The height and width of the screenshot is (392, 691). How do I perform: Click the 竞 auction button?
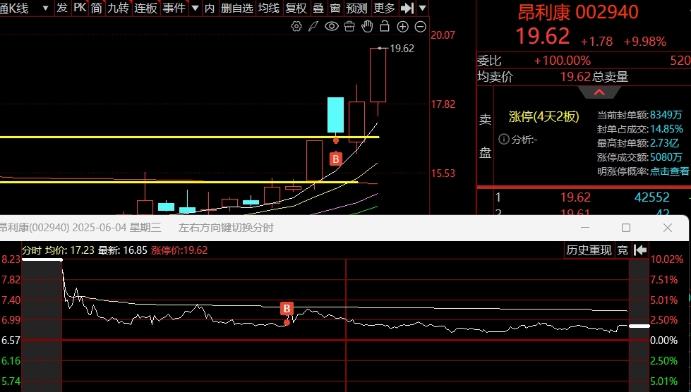(623, 250)
